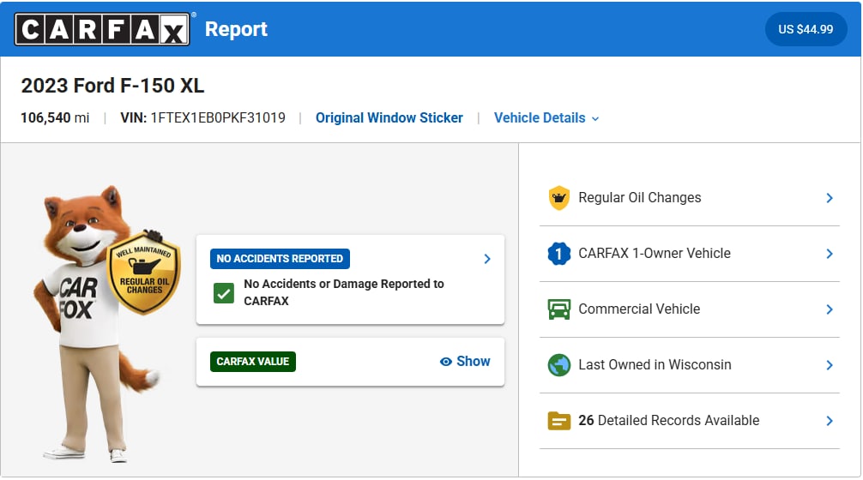Click the Report header title

tap(236, 29)
